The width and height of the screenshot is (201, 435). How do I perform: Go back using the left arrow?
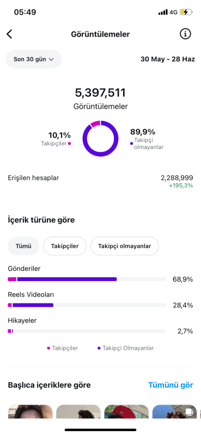(x=9, y=34)
